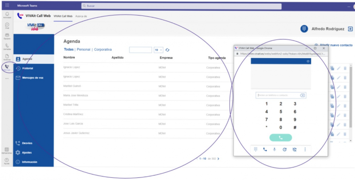The width and height of the screenshot is (355, 180).
Task: Sort by the Nombre column header
Action: point(69,58)
